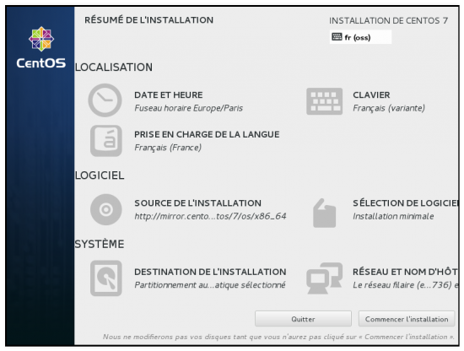Screen dimensions: 464x351
Task: Click the text Fuseau horaire Europe/Paris
Action: click(x=188, y=108)
